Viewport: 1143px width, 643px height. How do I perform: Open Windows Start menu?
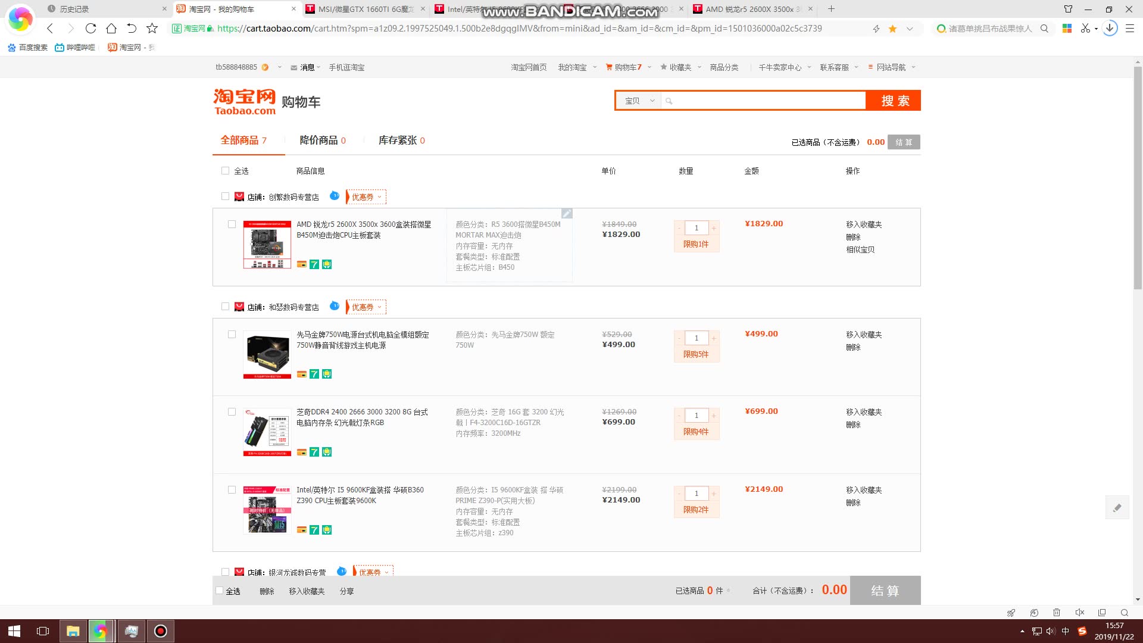pos(14,631)
